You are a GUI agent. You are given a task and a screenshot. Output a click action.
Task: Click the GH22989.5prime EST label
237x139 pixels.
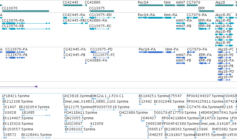133,113
